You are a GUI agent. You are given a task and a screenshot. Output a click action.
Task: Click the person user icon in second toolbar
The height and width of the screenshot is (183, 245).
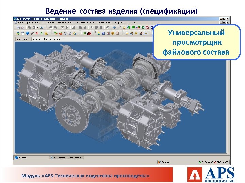tap(99, 33)
